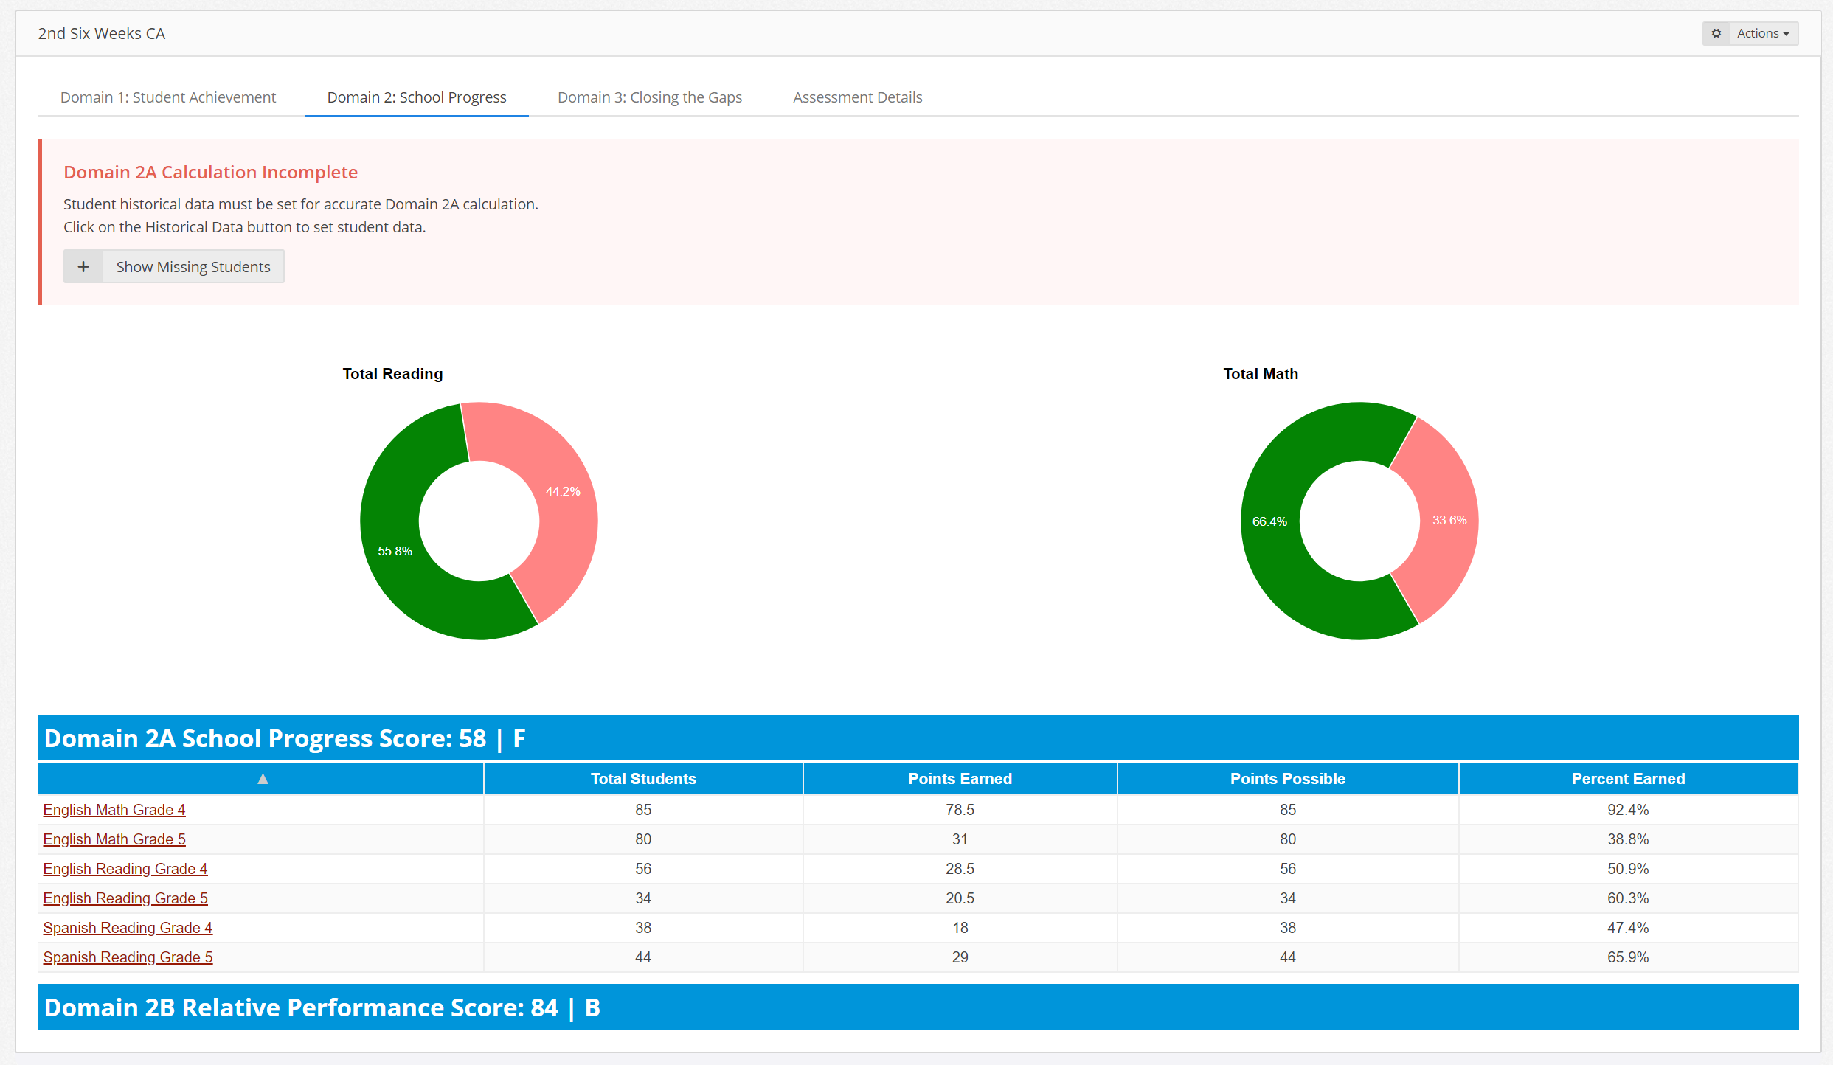Click the Domain 2: School Progress tab

[x=416, y=97]
